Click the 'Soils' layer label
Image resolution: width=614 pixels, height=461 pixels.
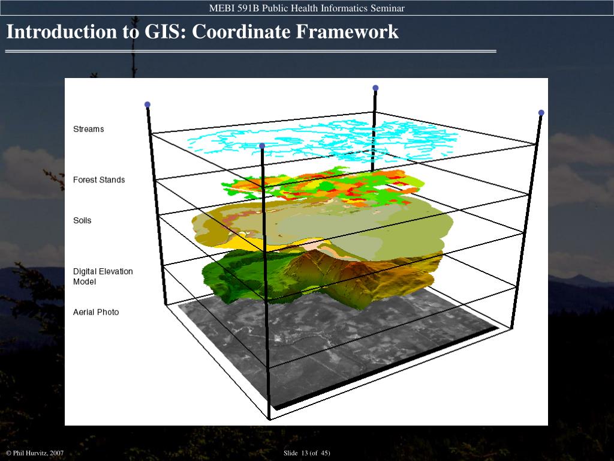(82, 220)
